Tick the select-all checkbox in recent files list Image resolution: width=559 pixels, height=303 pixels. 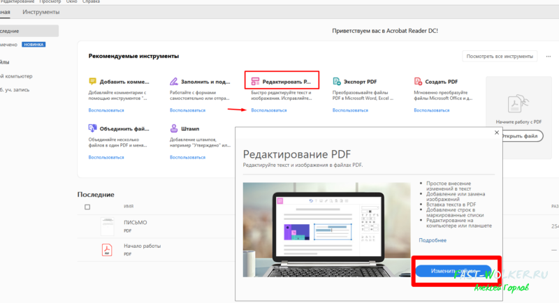click(87, 207)
